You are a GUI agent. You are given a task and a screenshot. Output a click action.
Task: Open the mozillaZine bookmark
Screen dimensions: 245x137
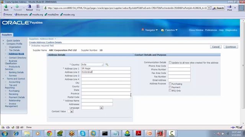[x=52, y=14]
